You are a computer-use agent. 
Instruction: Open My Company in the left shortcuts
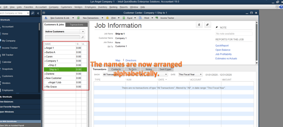(x=8, y=41)
